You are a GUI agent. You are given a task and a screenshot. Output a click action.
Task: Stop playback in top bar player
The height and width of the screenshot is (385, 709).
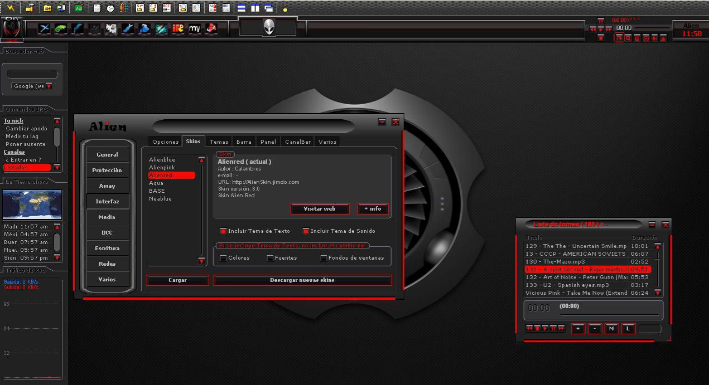pos(601,38)
